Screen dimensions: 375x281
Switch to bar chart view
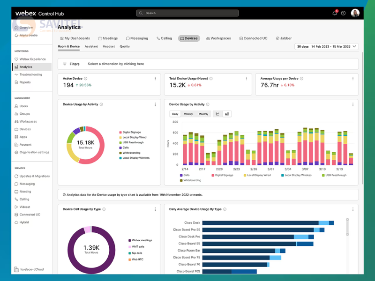[227, 114]
